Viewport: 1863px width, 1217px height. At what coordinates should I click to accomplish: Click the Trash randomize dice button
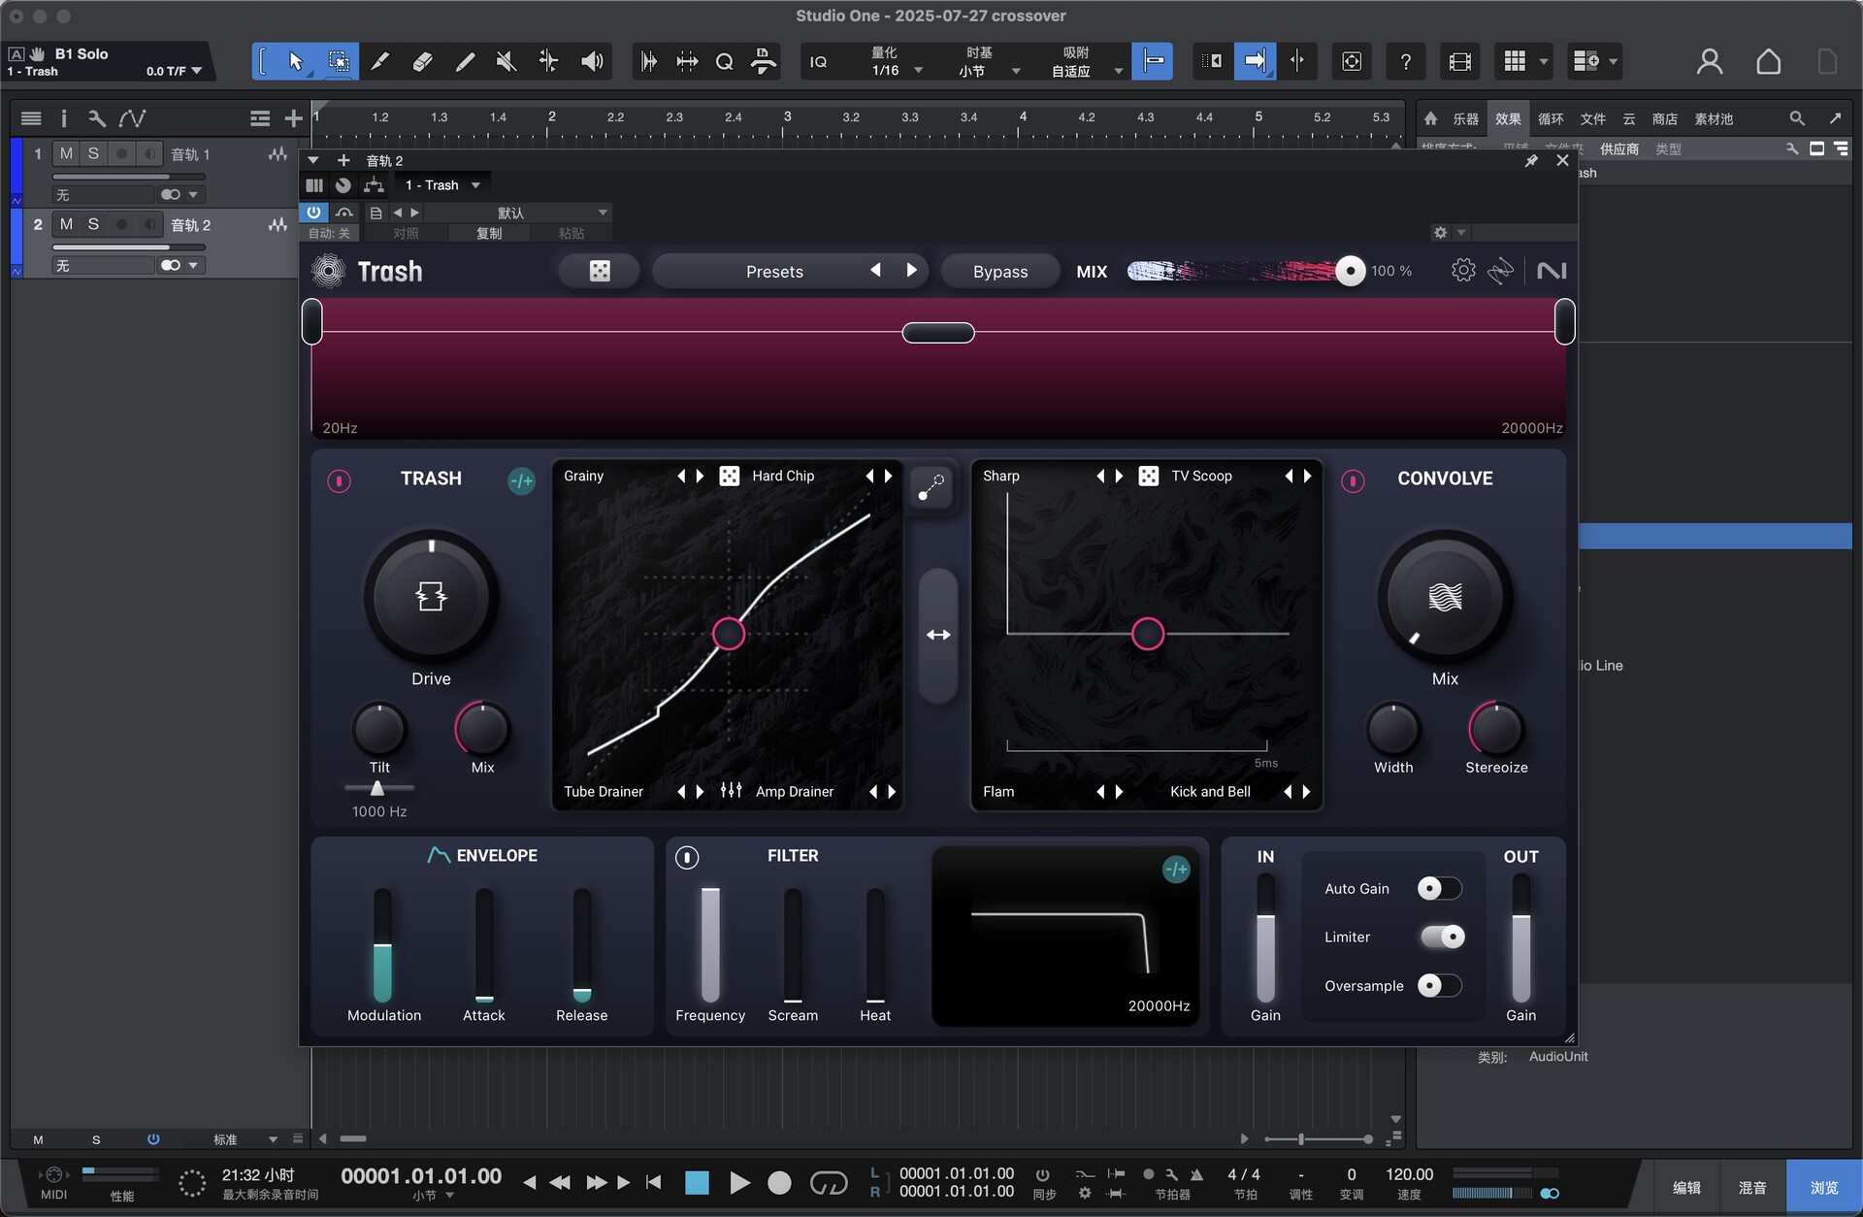pos(600,271)
